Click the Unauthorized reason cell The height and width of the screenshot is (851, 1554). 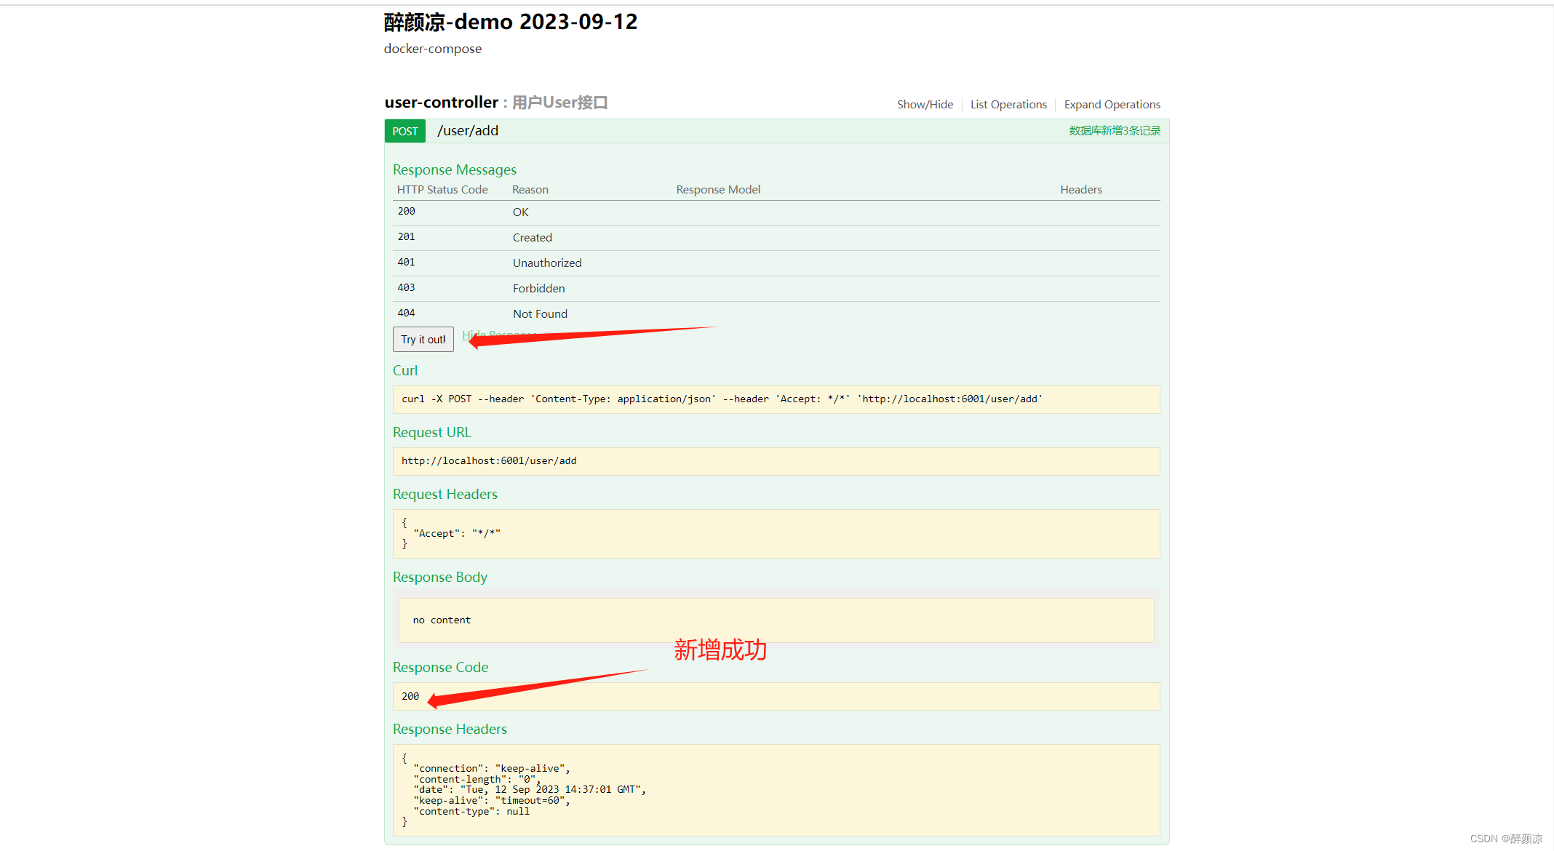click(x=547, y=263)
